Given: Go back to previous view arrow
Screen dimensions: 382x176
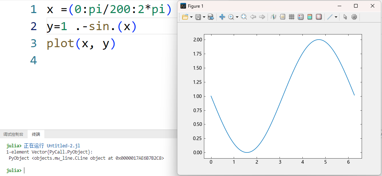Looking at the screenshot, I should [253, 17].
